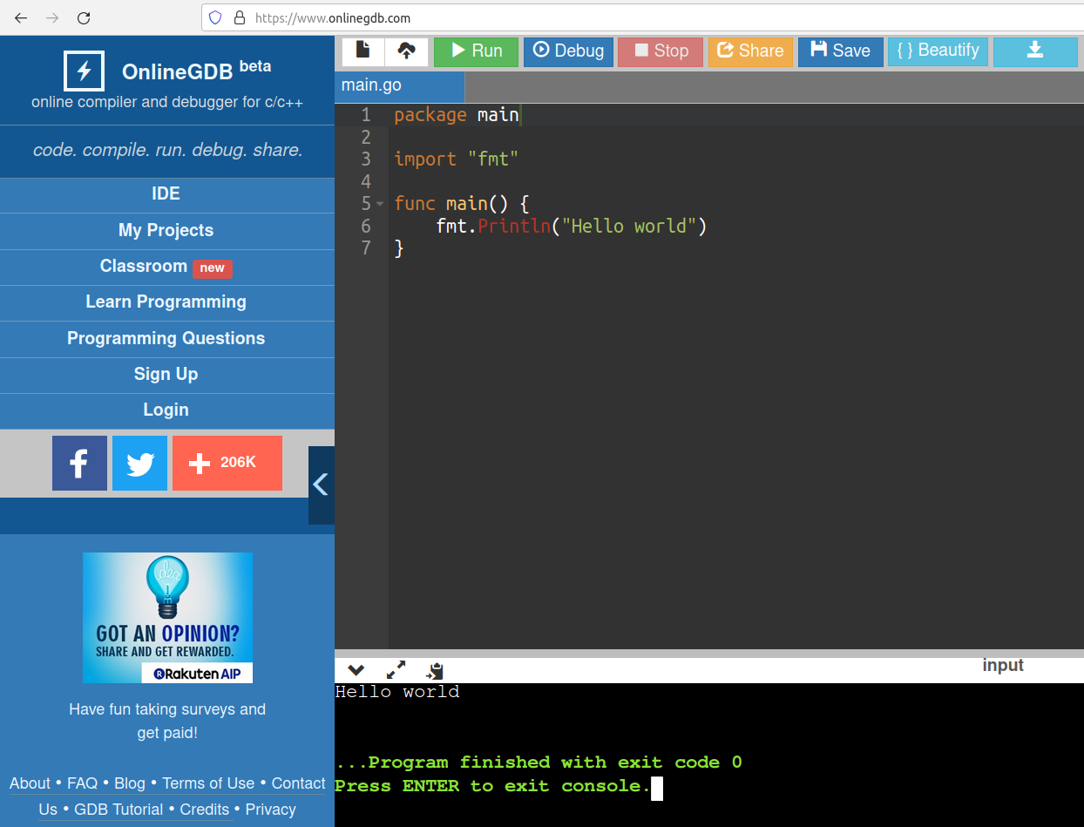The width and height of the screenshot is (1084, 827).
Task: Open the Terms of Use link
Action: 208,783
